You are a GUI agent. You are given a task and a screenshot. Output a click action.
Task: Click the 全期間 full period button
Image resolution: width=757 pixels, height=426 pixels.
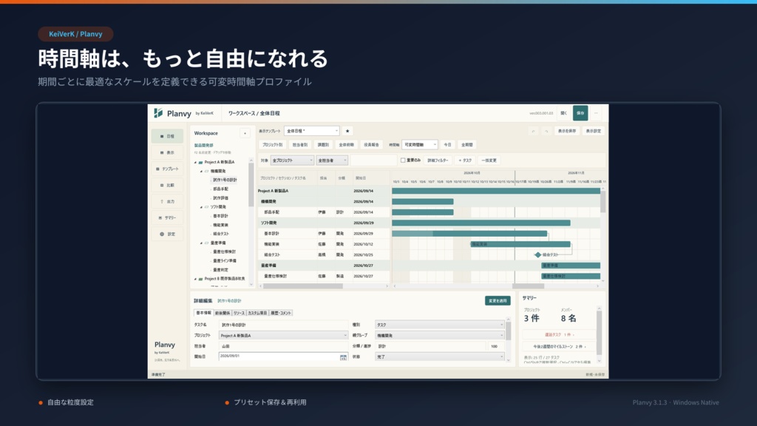pyautogui.click(x=467, y=144)
